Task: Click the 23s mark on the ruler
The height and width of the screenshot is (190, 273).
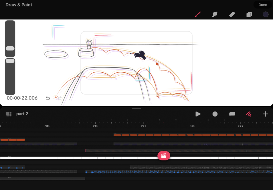Action: pyautogui.click(x=192, y=126)
